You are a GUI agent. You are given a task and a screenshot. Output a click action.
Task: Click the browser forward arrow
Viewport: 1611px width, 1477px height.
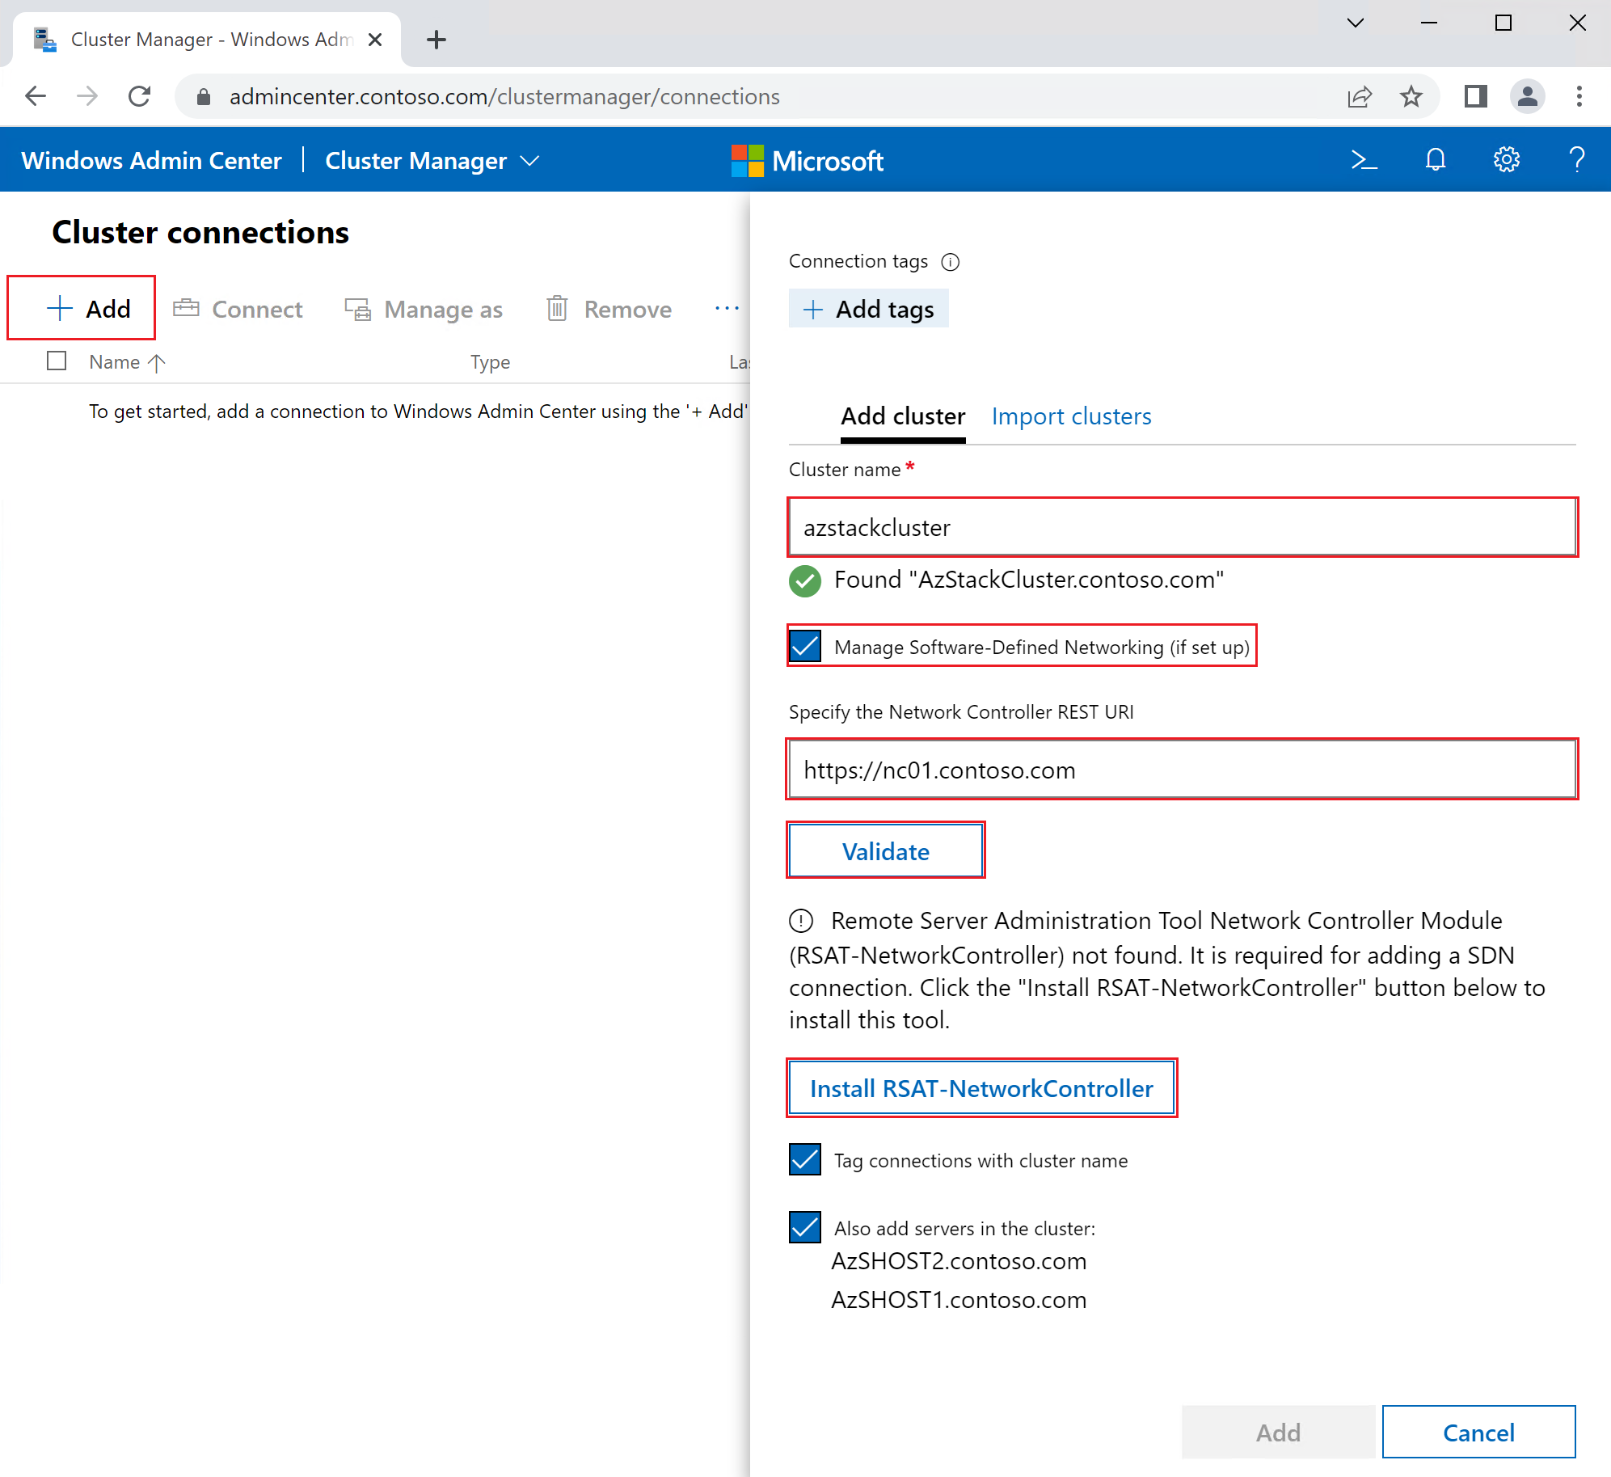pos(87,96)
